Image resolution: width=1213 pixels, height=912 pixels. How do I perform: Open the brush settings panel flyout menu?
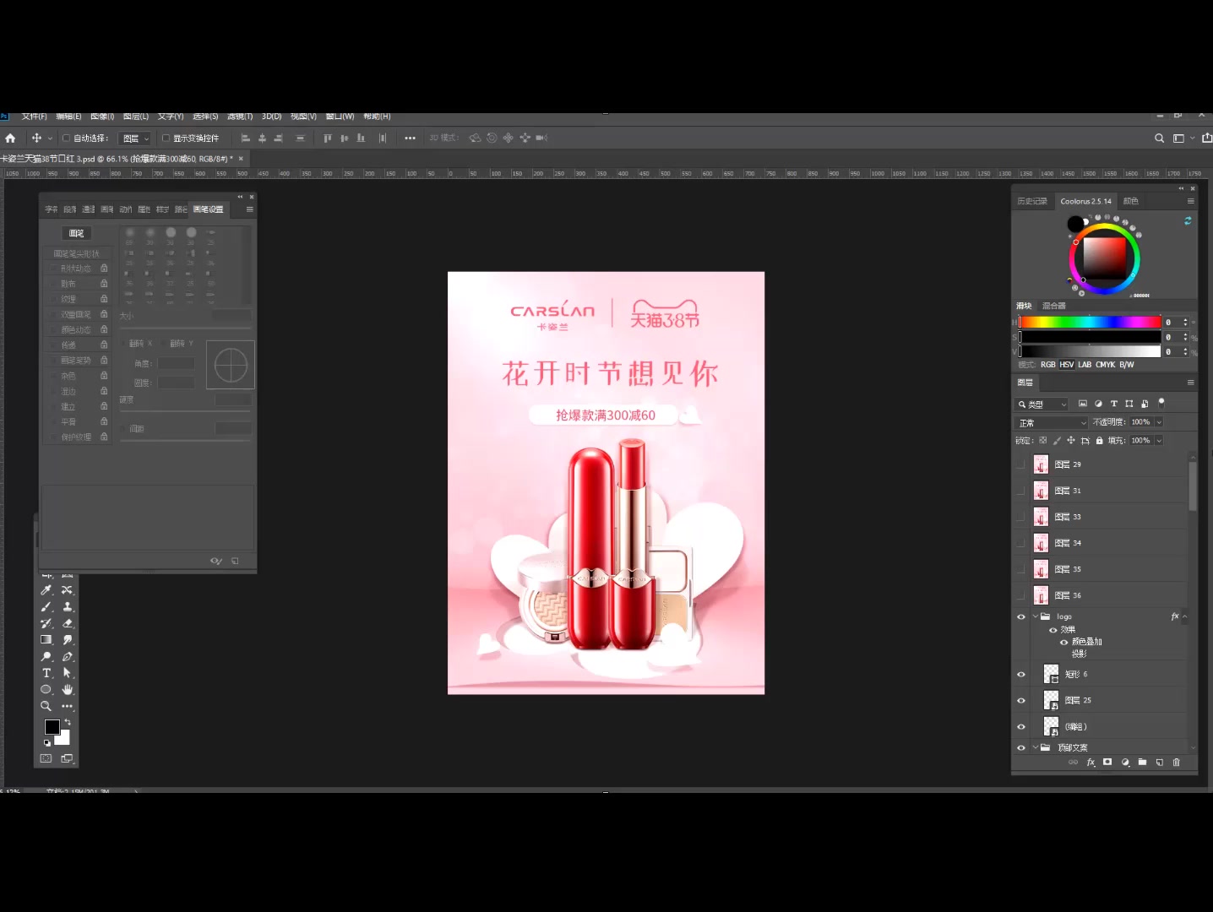(x=249, y=209)
